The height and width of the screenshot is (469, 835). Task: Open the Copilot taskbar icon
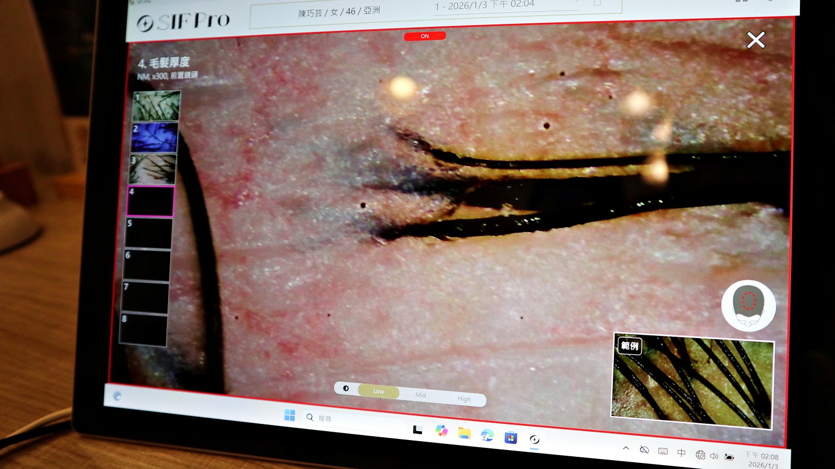441,431
